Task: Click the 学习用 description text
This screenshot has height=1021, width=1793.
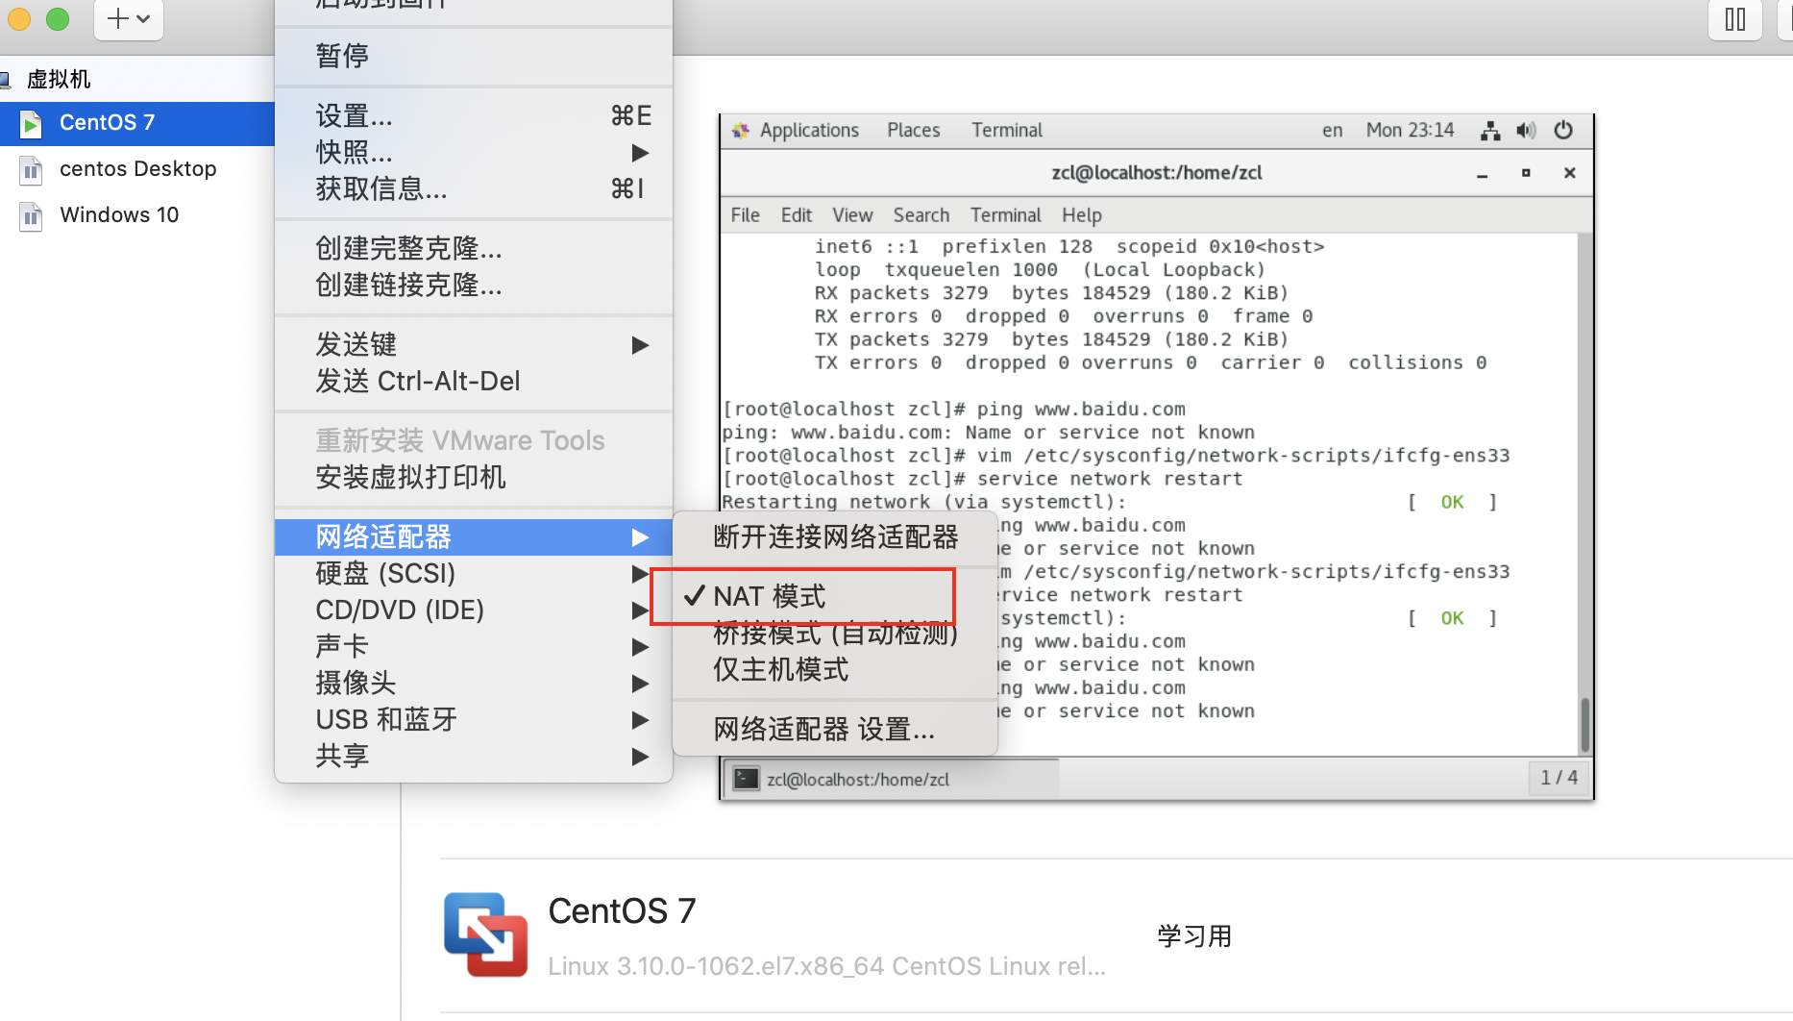Action: [1194, 935]
